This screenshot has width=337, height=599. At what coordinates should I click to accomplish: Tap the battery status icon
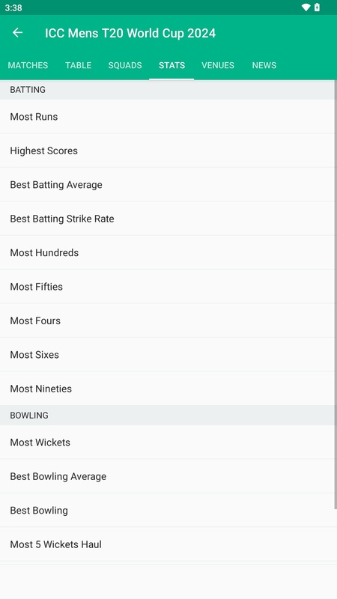click(317, 7)
